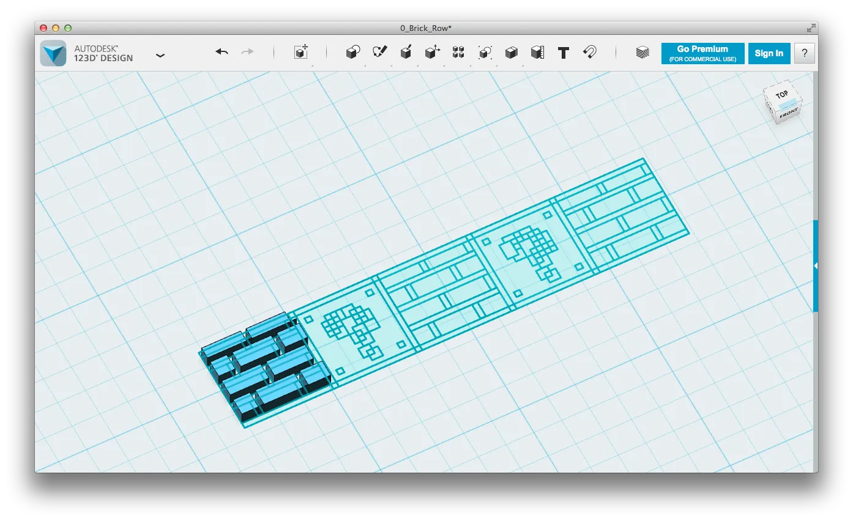The height and width of the screenshot is (521, 853).
Task: Minimize the window with the yellow button
Action: 56,28
